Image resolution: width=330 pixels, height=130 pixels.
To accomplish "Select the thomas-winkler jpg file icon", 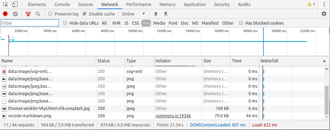I will click(4, 109).
